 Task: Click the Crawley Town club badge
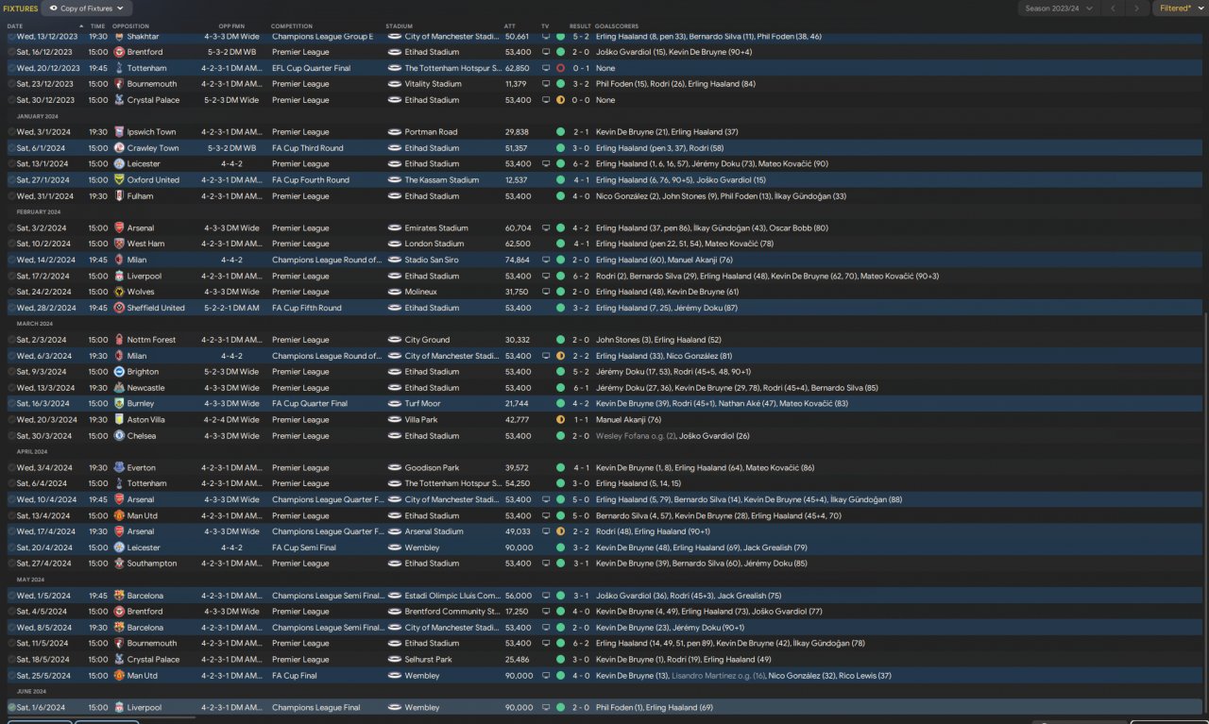point(119,148)
